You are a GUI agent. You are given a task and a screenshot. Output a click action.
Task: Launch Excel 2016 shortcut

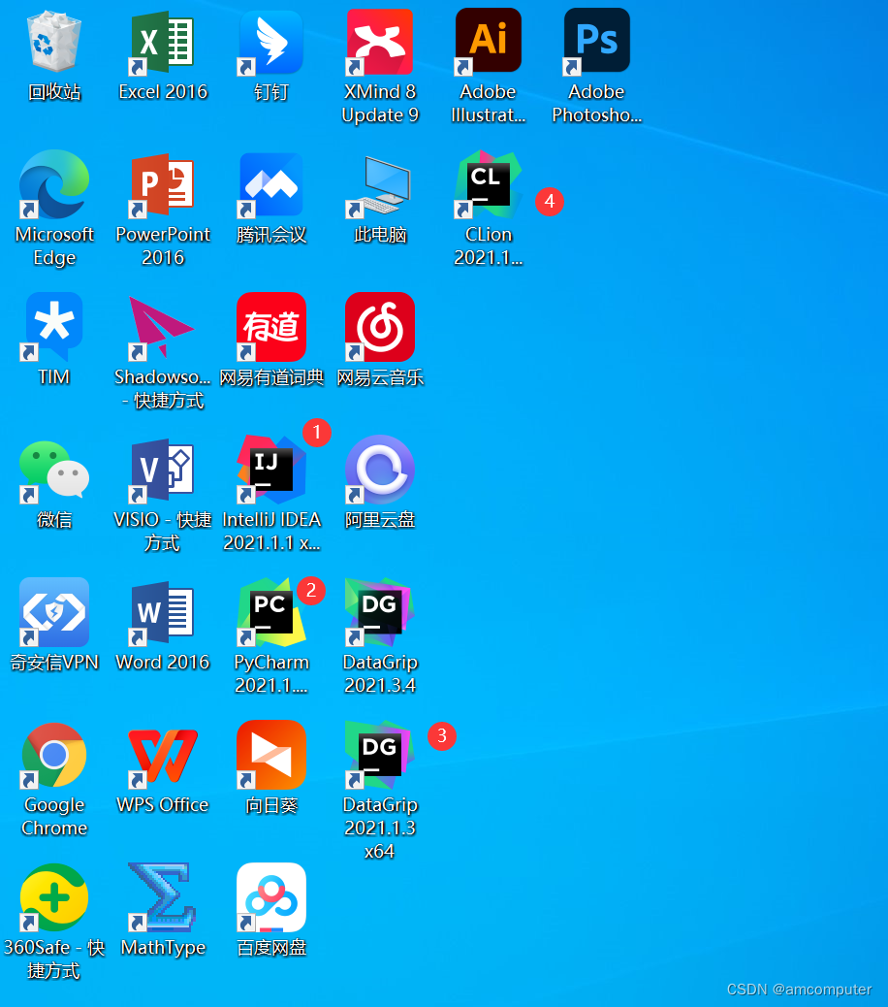(x=163, y=43)
